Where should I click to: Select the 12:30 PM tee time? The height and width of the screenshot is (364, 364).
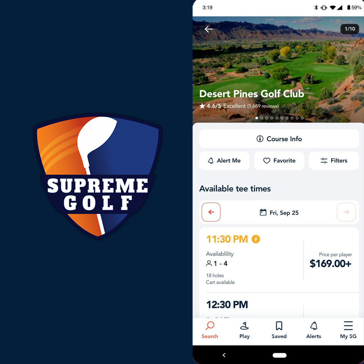click(x=279, y=306)
